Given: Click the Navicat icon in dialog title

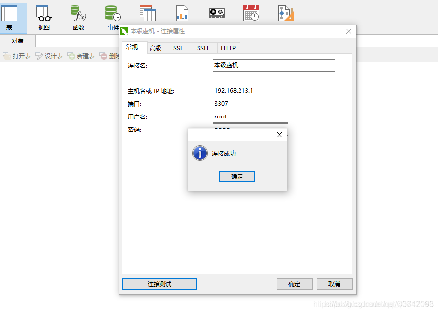Looking at the screenshot, I should click(124, 31).
